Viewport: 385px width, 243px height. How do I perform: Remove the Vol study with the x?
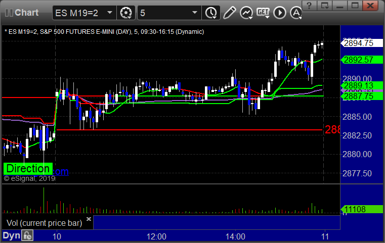[x=89, y=219]
